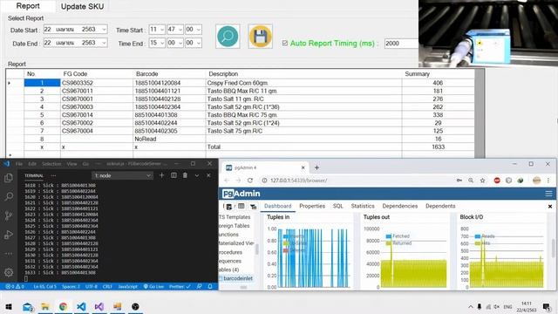Select FG Code cell CS9603352

click(97, 83)
